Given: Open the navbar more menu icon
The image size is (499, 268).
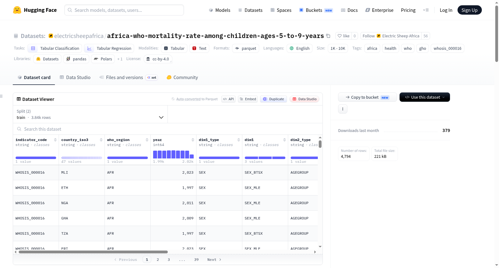Looking at the screenshot, I should (x=426, y=10).
